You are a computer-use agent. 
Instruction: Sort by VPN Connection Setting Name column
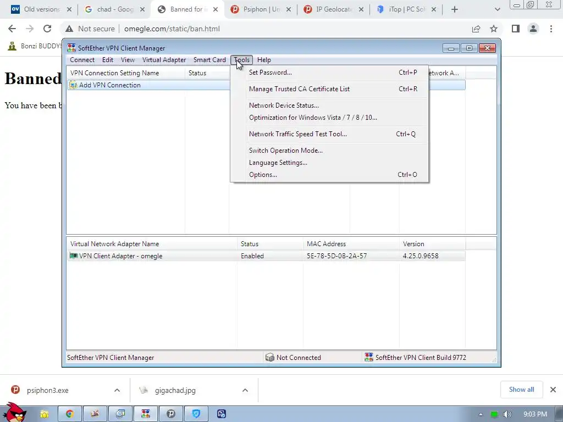(126, 73)
